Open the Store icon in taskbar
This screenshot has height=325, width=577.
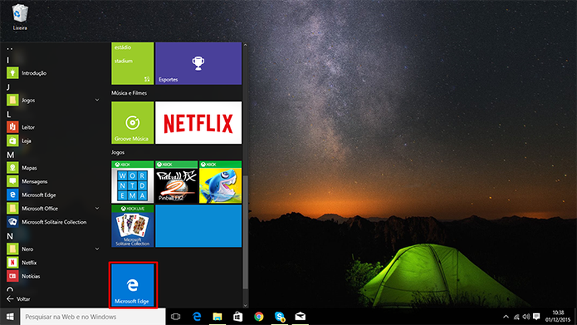tap(238, 317)
